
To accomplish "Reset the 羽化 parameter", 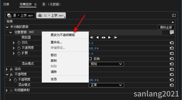I will (x=172, y=43).
